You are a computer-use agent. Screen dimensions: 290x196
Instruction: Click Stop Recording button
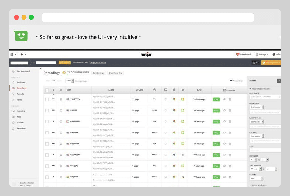[x=116, y=73]
